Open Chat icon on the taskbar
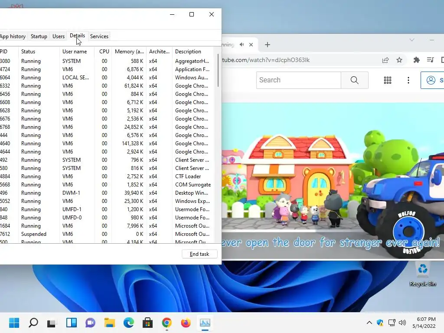 90,323
